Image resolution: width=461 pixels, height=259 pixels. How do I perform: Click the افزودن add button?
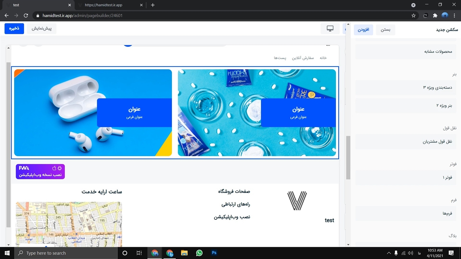tap(363, 29)
